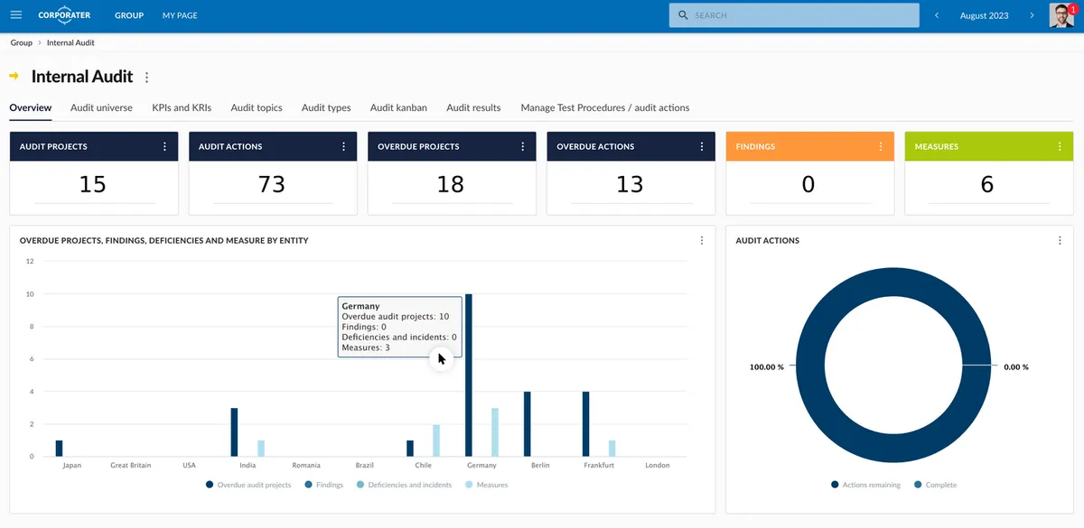The width and height of the screenshot is (1084, 528).
Task: Click the Germany light blue measures bar
Action: pyautogui.click(x=495, y=432)
